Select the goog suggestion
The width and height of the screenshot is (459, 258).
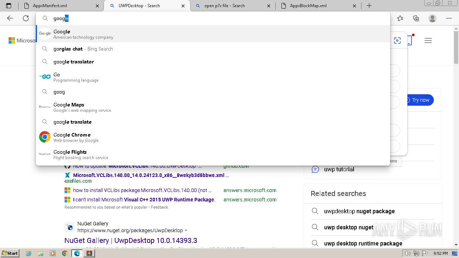point(213,92)
